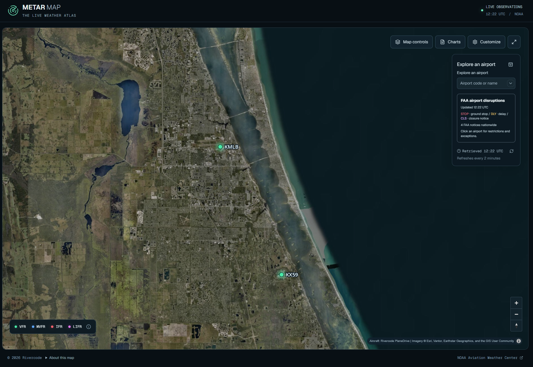Enter fullscreen map view
The width and height of the screenshot is (533, 367).
point(514,42)
